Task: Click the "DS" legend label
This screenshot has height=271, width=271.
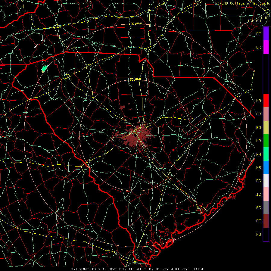Action: (x=258, y=181)
